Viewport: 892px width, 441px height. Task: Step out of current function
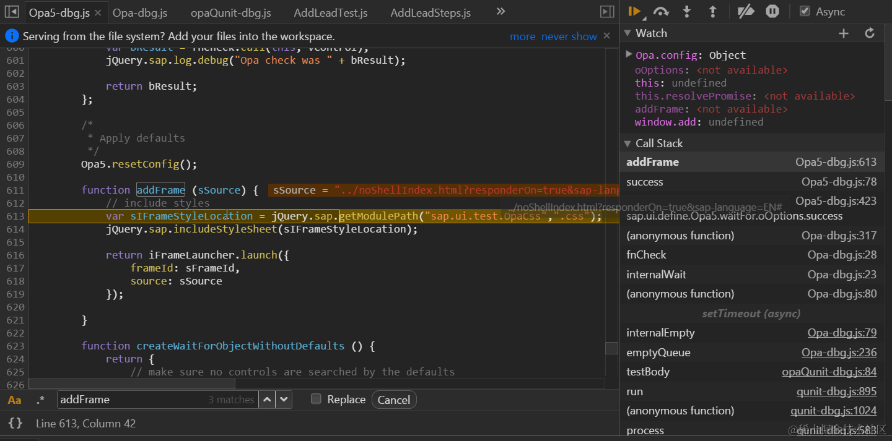pos(712,12)
